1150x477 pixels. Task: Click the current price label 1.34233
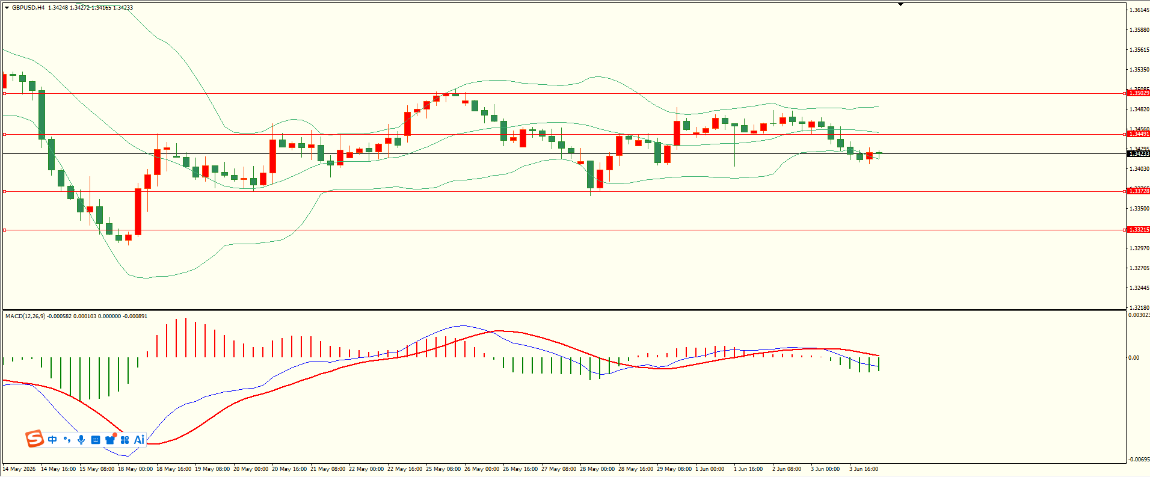coord(1138,154)
